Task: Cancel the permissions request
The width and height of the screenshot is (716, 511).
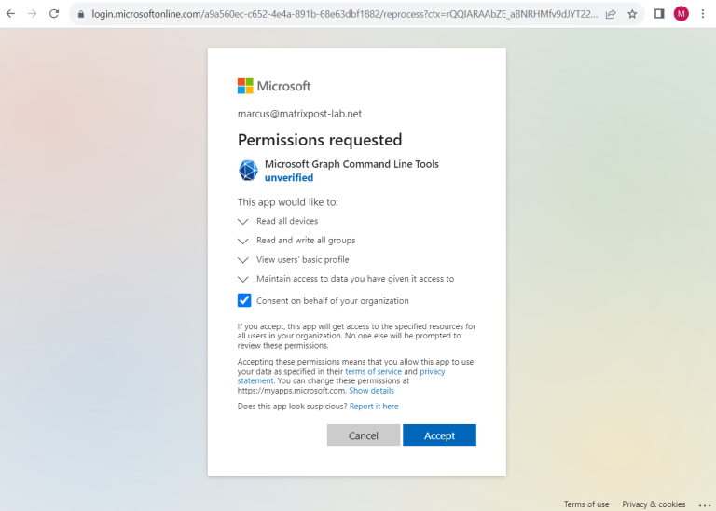Action: pos(364,435)
